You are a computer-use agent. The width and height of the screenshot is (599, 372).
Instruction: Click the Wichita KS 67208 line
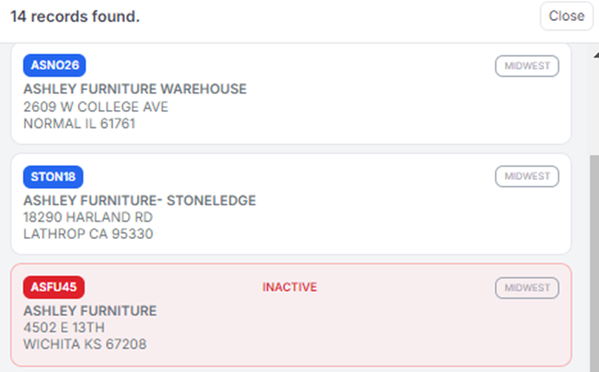(85, 345)
